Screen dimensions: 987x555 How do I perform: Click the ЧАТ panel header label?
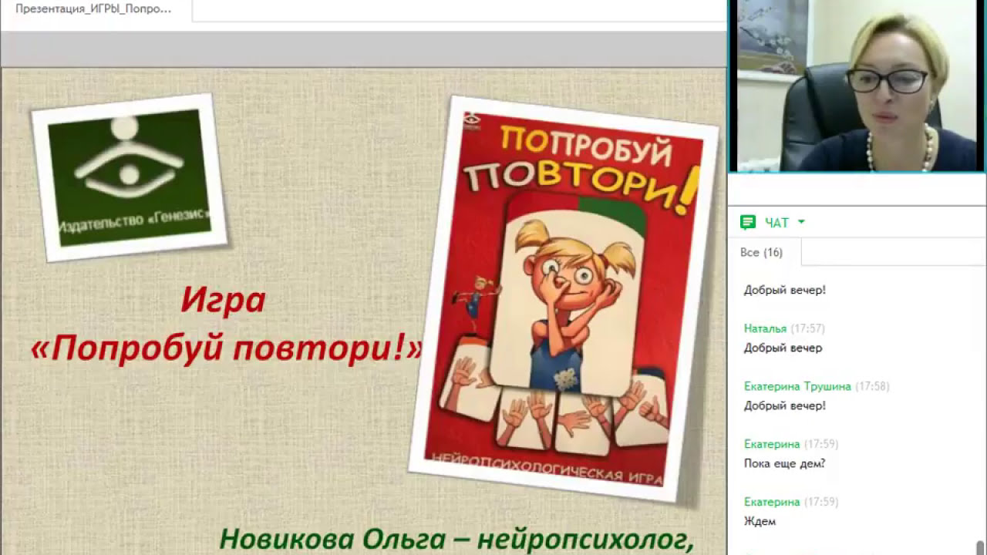tap(776, 223)
